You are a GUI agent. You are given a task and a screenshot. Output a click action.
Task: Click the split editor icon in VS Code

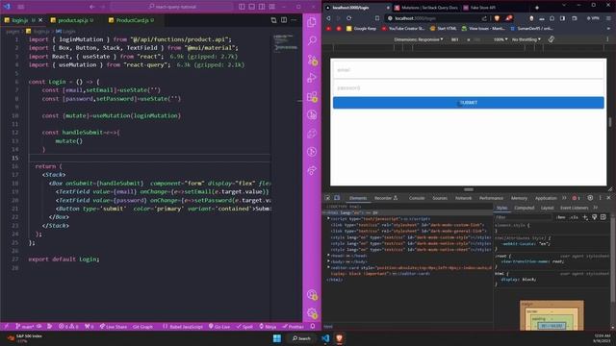click(x=284, y=20)
